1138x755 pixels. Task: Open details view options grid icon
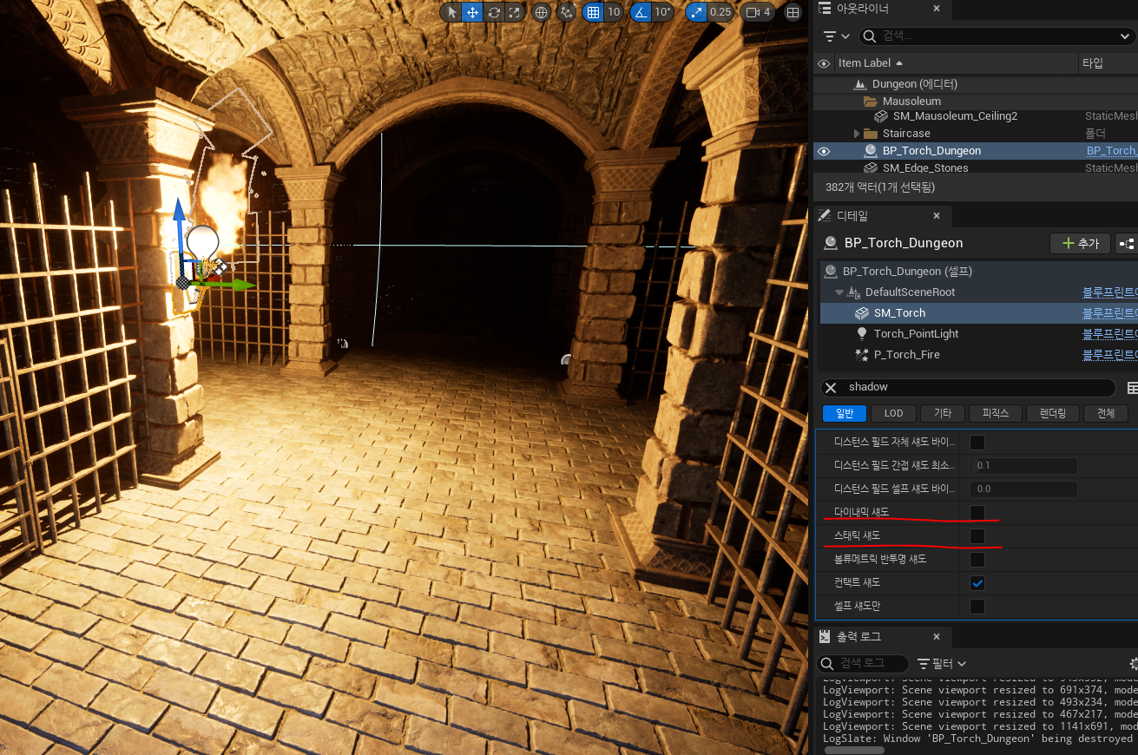coord(1132,388)
